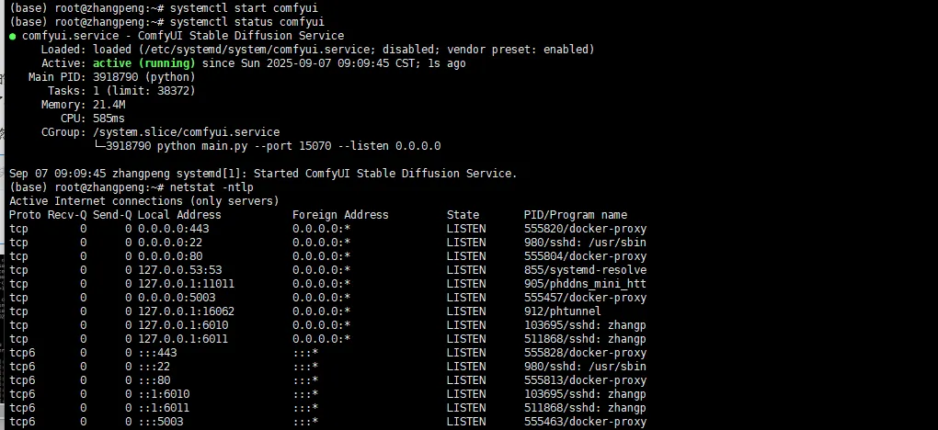938x430 pixels.
Task: Click the 'netstat -ntlp' command
Action: [x=212, y=187]
